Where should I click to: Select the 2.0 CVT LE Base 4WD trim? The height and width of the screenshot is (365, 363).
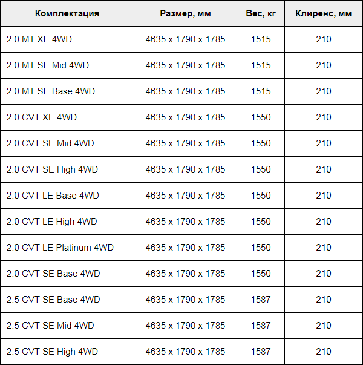point(53,196)
